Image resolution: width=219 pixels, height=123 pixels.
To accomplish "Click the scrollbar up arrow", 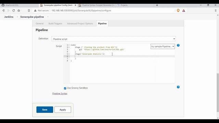I will 218,15.
